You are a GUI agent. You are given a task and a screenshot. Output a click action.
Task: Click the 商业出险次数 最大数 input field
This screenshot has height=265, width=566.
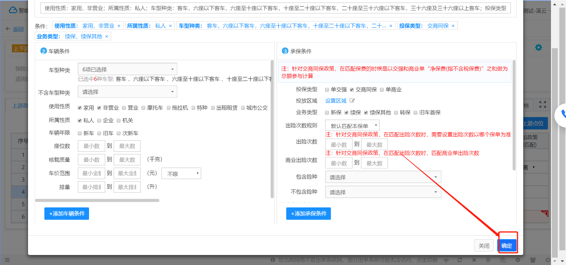click(374, 163)
